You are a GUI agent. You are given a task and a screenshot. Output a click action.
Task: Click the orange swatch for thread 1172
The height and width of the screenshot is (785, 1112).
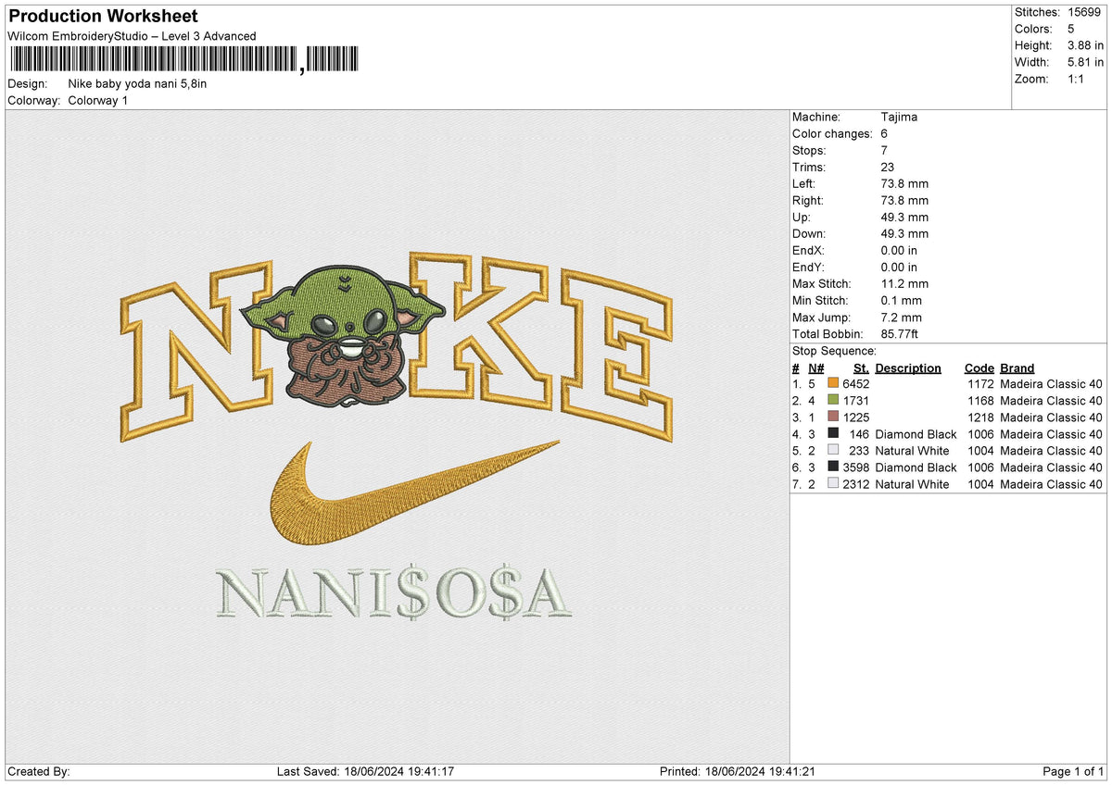coord(833,383)
